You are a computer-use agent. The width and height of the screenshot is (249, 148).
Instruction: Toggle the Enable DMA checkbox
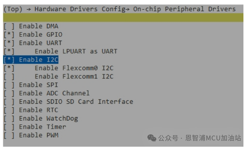point(9,26)
